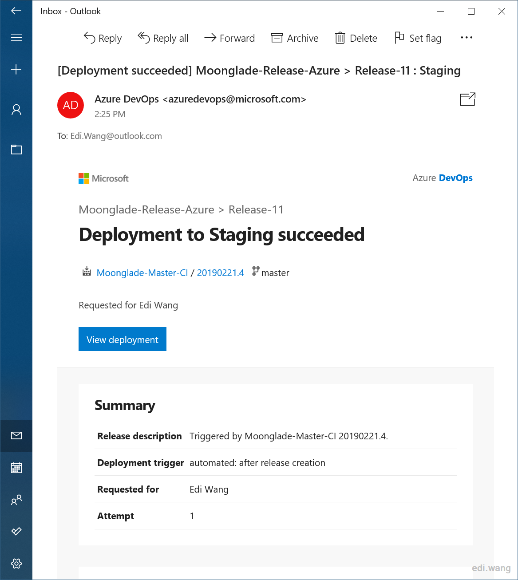Click the View deployment button
Screen dimensions: 518x580
click(x=123, y=339)
